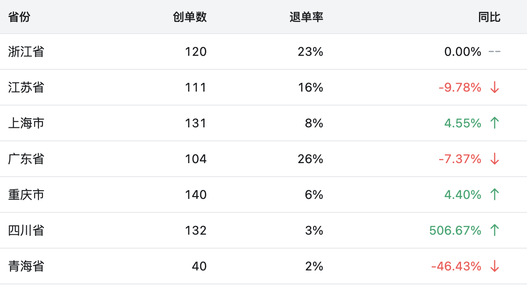Click the red down arrow in 广东省 row

[x=494, y=159]
